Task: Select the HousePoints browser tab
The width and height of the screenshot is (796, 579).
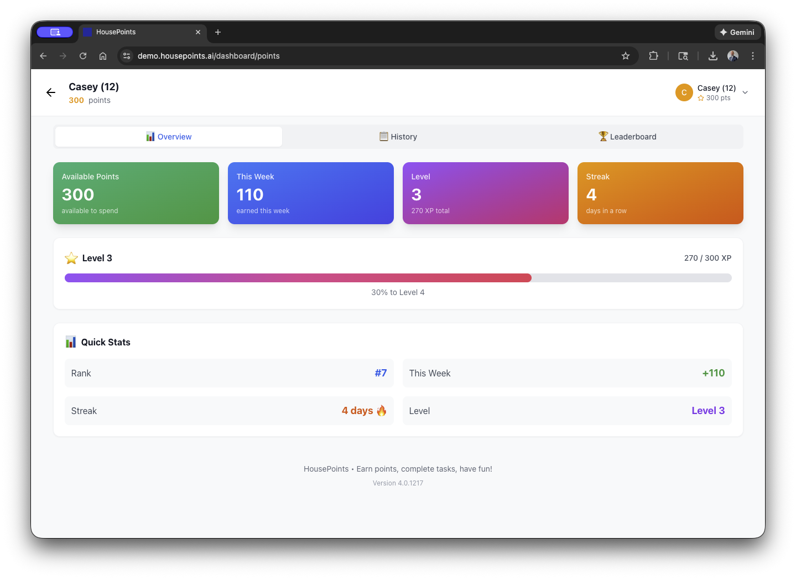Action: 142,32
